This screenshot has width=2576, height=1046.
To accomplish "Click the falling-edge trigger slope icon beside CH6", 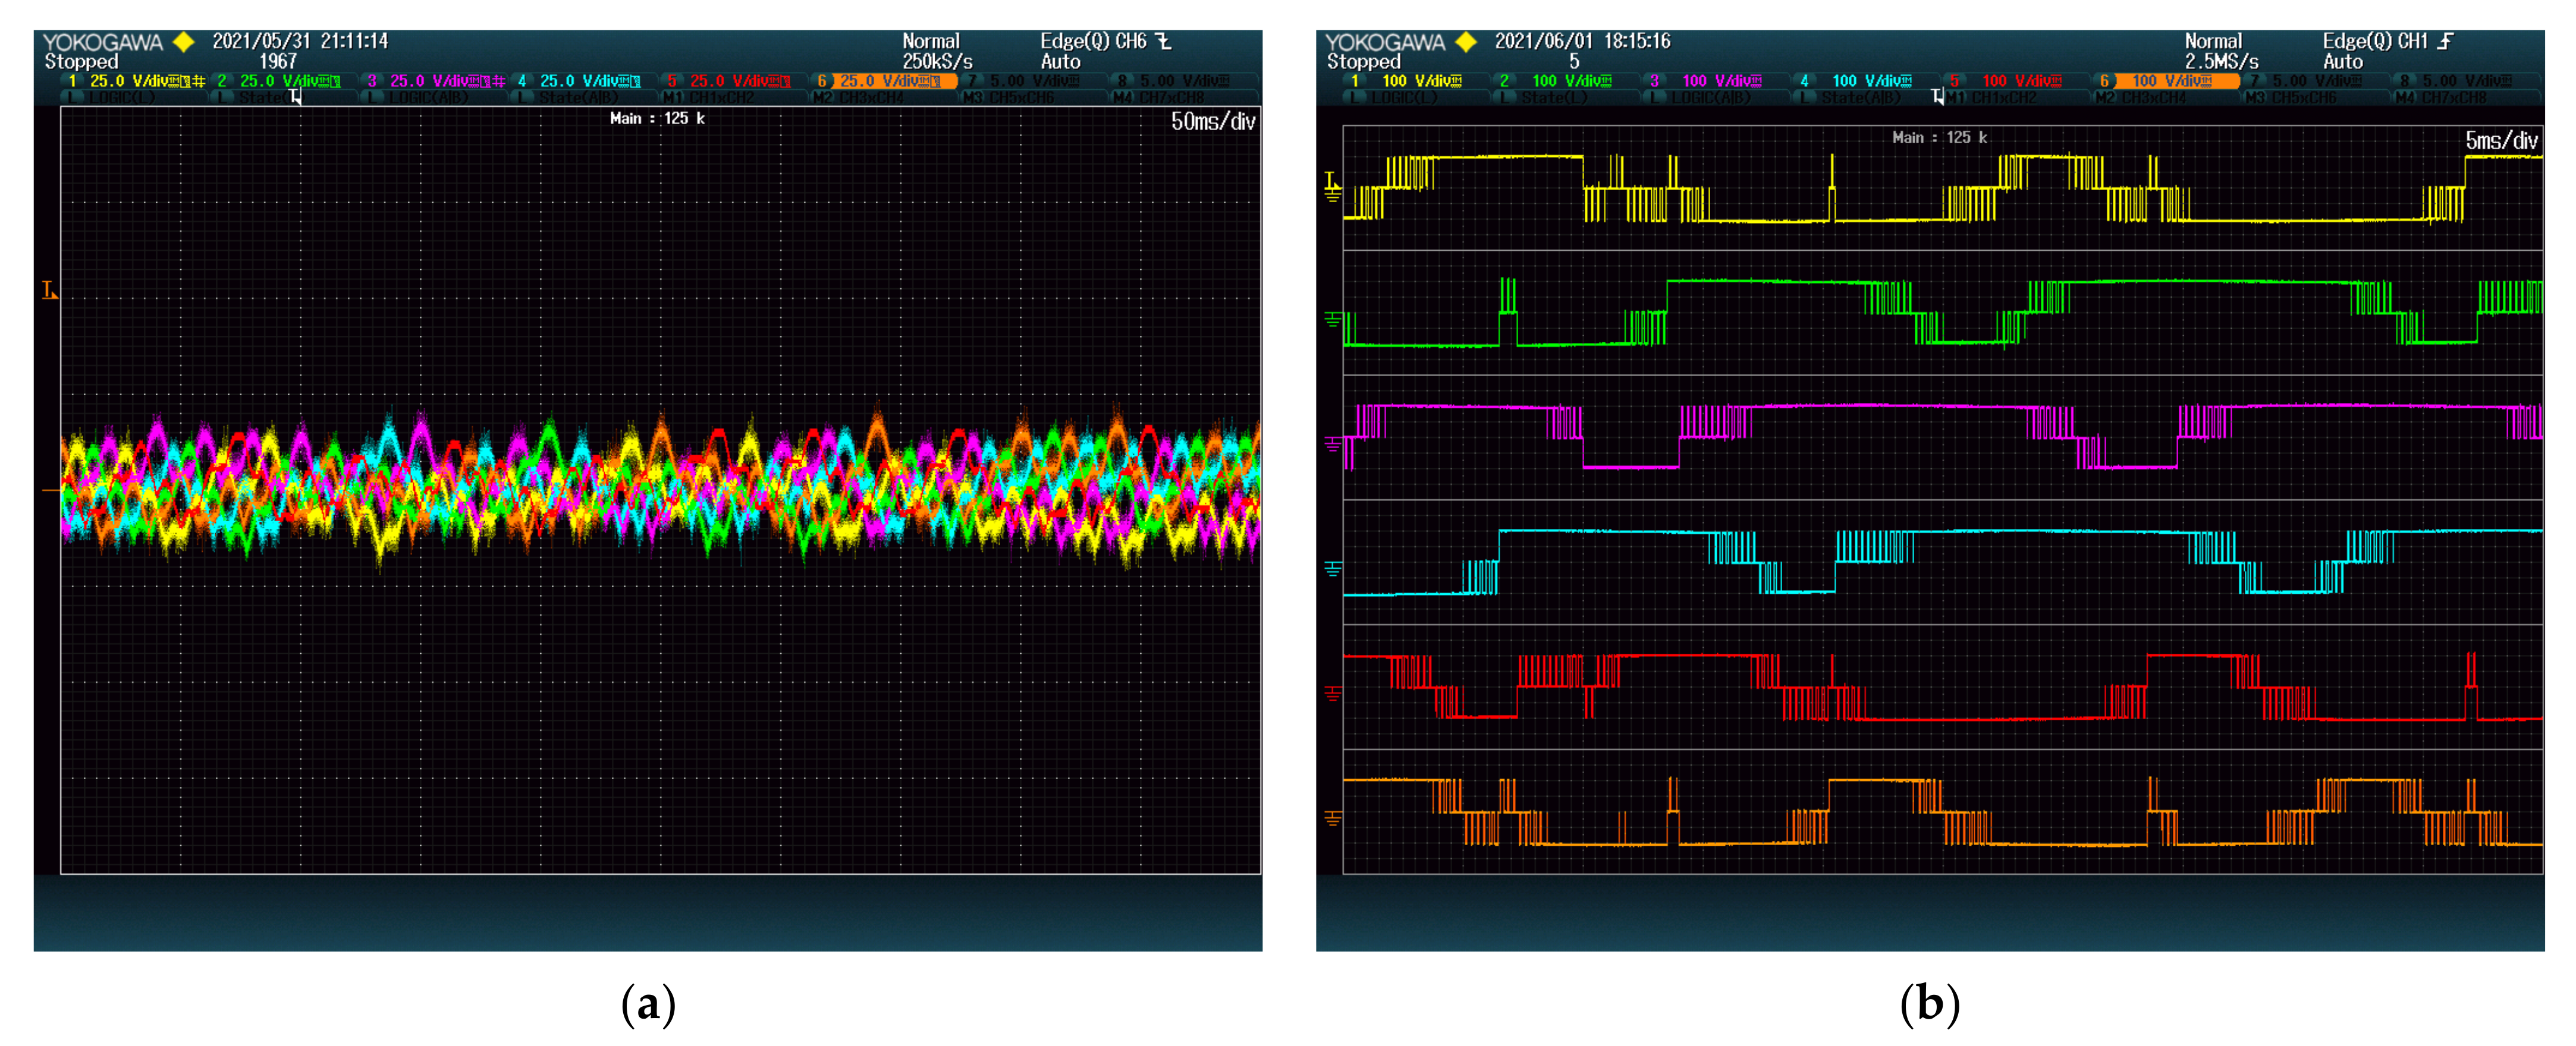I will 1163,41.
